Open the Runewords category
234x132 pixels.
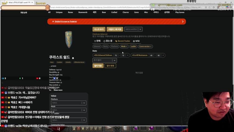pos(83,12)
